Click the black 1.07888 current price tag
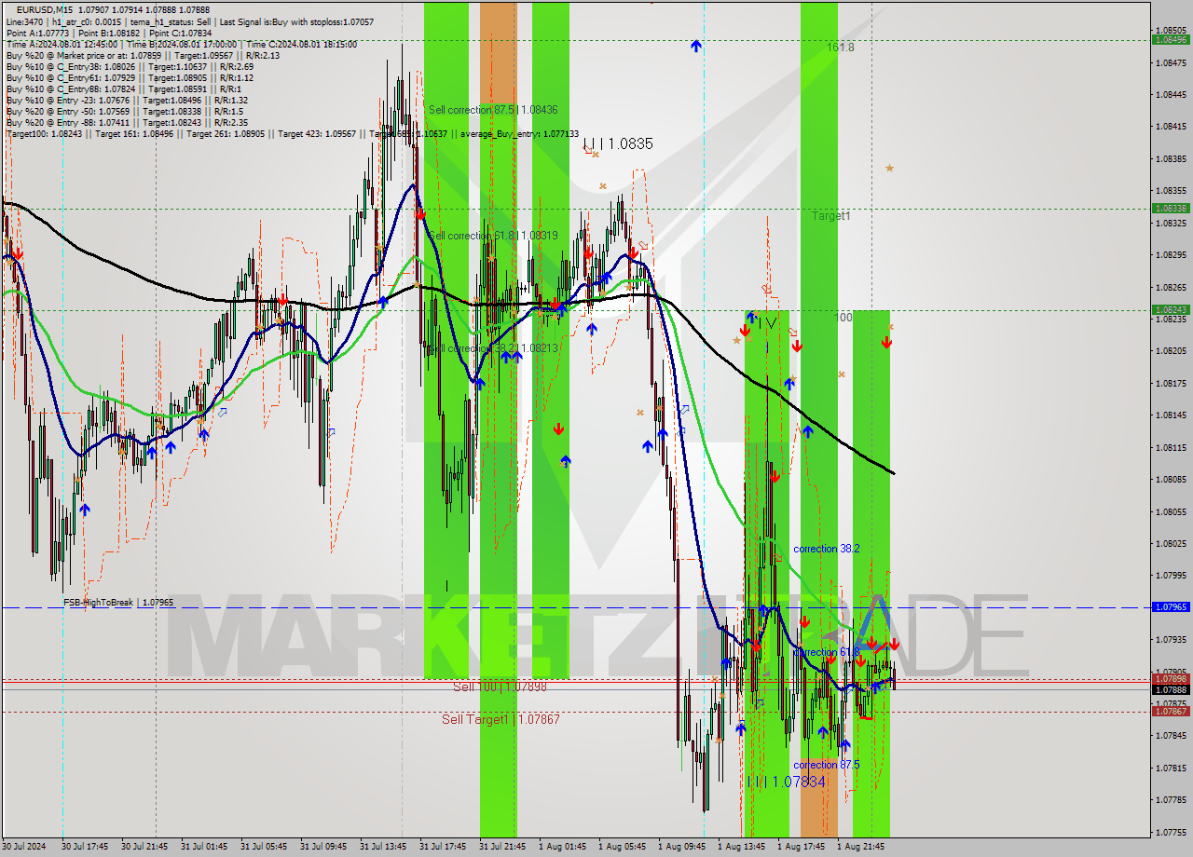 (x=1171, y=689)
